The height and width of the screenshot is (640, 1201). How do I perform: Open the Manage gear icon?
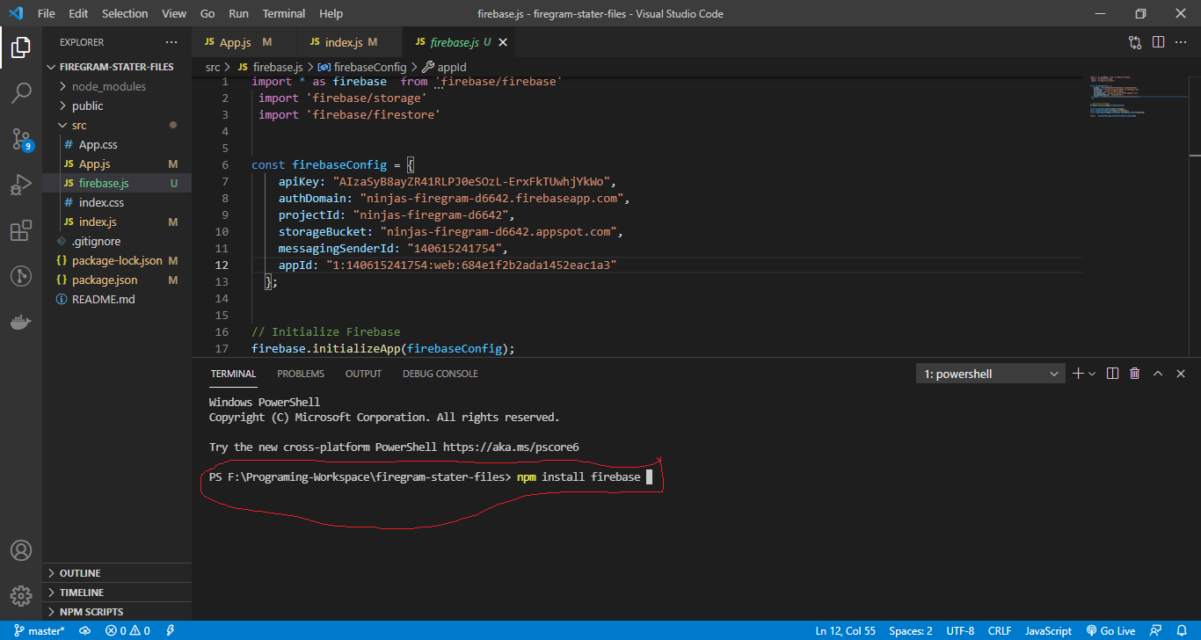[x=21, y=595]
